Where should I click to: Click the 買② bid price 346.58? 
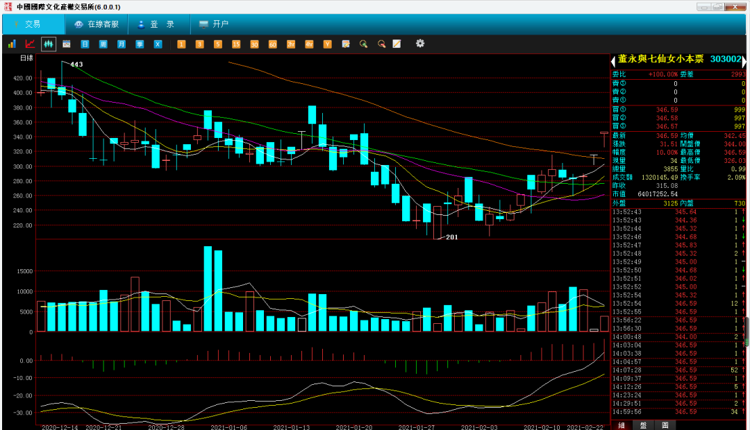(x=667, y=118)
